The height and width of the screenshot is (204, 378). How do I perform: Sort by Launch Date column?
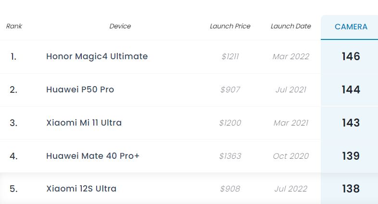pos(290,26)
